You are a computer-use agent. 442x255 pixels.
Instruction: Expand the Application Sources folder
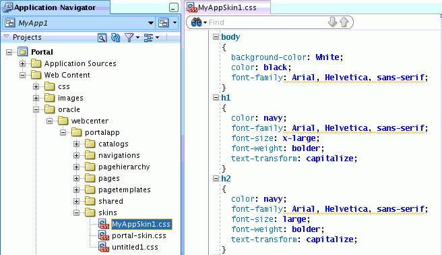coord(22,63)
